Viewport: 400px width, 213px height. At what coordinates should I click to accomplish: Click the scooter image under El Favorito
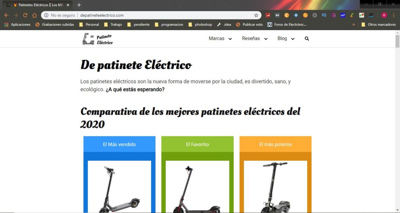click(x=197, y=187)
